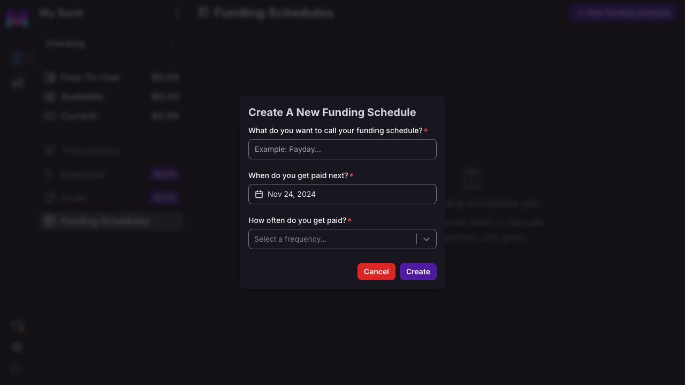Viewport: 685px width, 385px height.
Task: Select the bank account icon in the left rail
Action: point(17,58)
